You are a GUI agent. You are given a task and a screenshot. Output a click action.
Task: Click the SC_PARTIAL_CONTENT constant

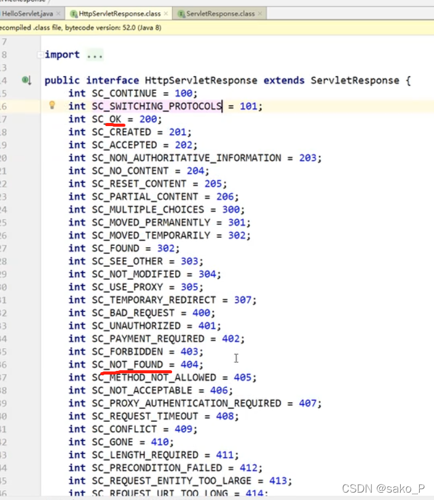145,197
